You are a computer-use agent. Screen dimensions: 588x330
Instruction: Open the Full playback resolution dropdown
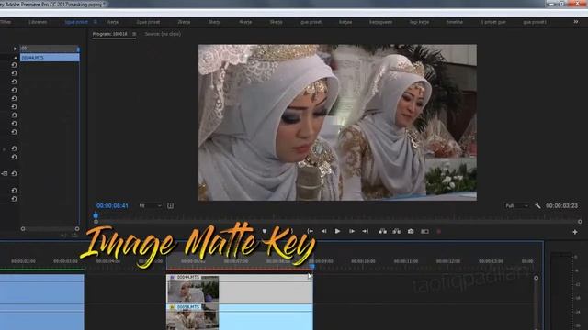pyautogui.click(x=516, y=205)
